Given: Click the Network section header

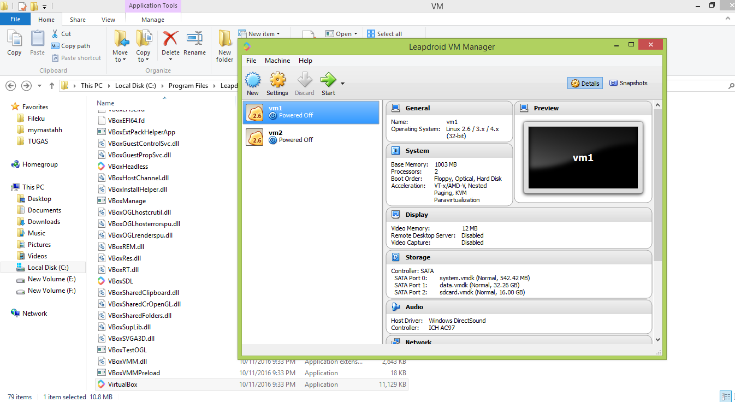Looking at the screenshot, I should [519, 341].
